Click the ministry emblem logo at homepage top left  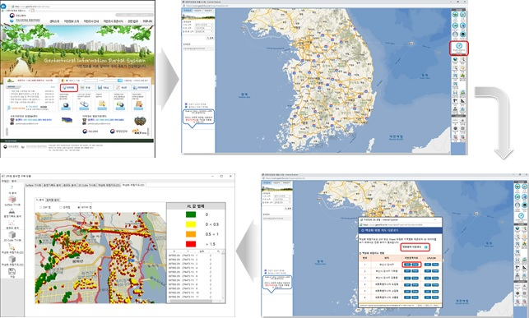click(x=12, y=16)
